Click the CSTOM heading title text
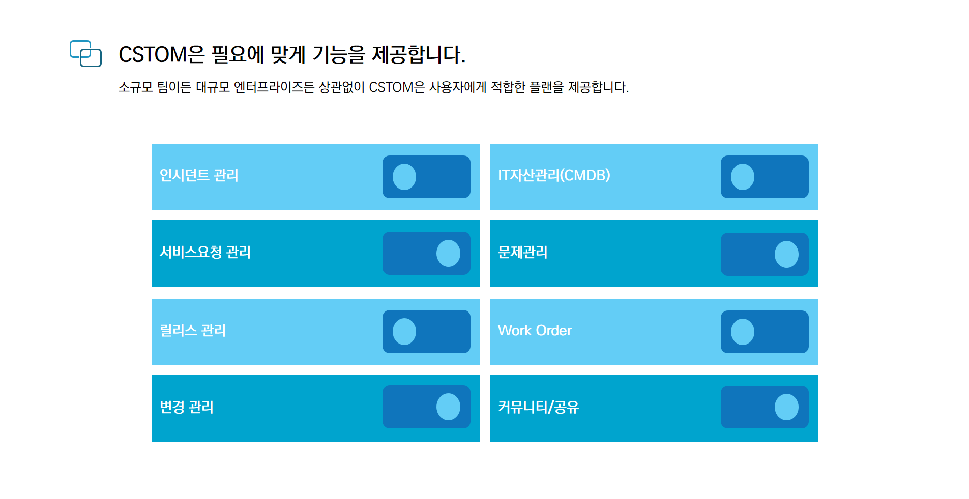This screenshot has width=969, height=499. (292, 54)
